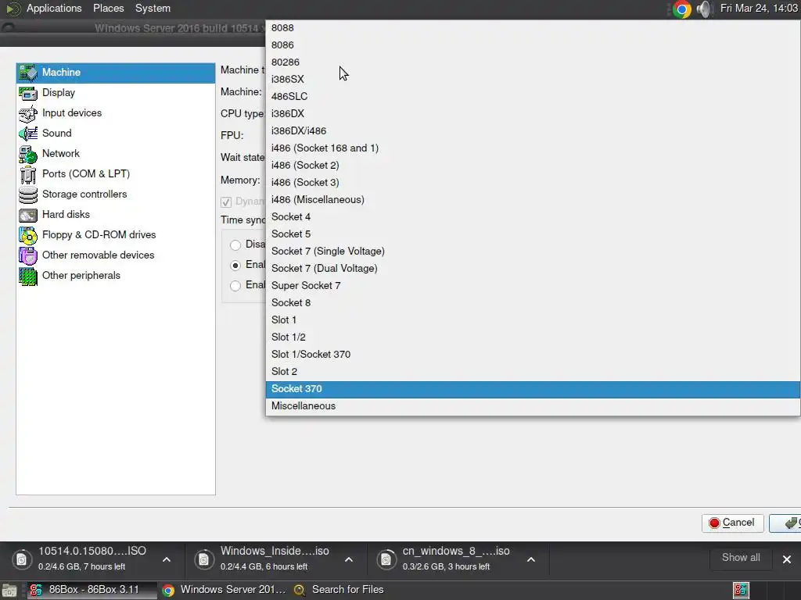Choose Socket 7 (Single Voltage)
This screenshot has height=600, width=801.
[x=533, y=251]
